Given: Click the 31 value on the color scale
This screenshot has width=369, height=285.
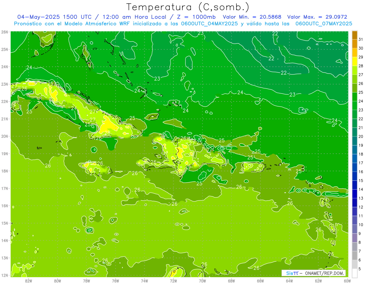Looking at the screenshot, I should click(361, 40).
